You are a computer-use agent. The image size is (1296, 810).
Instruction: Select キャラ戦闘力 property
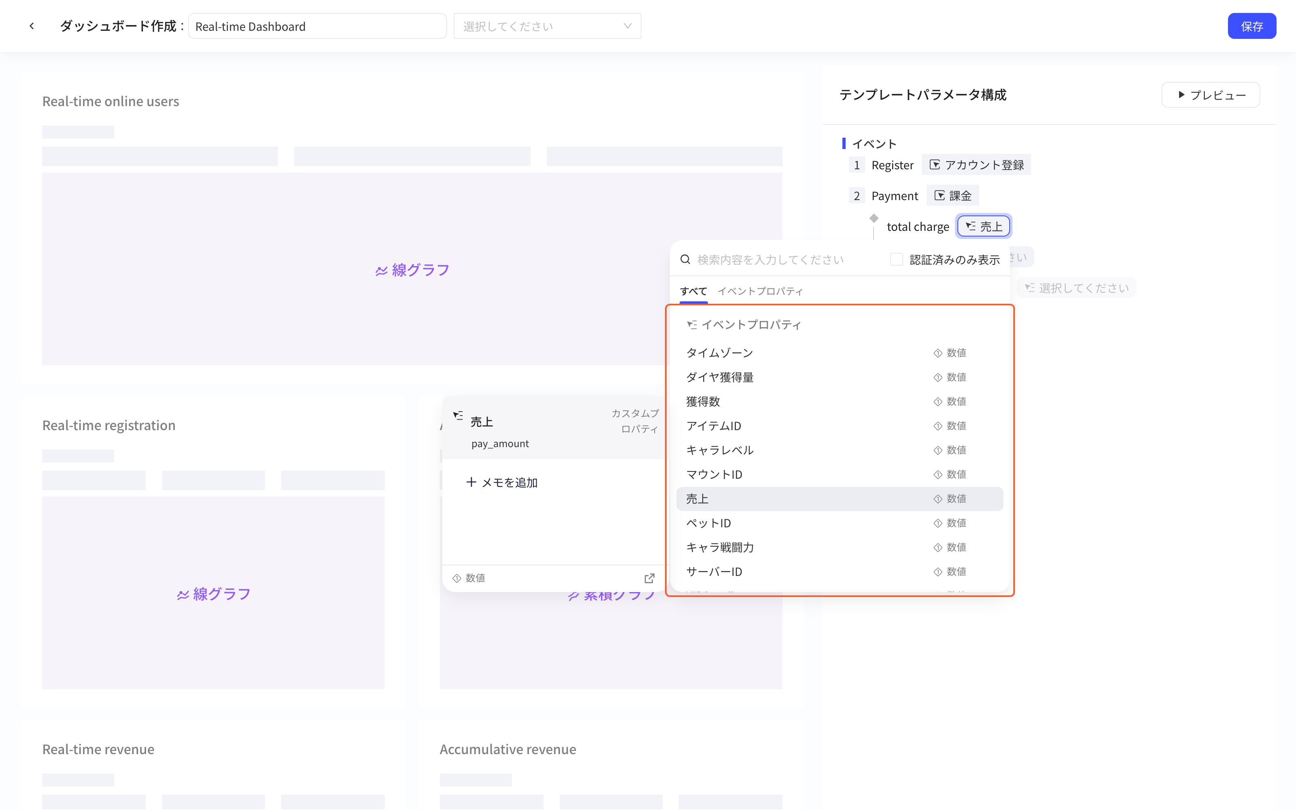839,548
